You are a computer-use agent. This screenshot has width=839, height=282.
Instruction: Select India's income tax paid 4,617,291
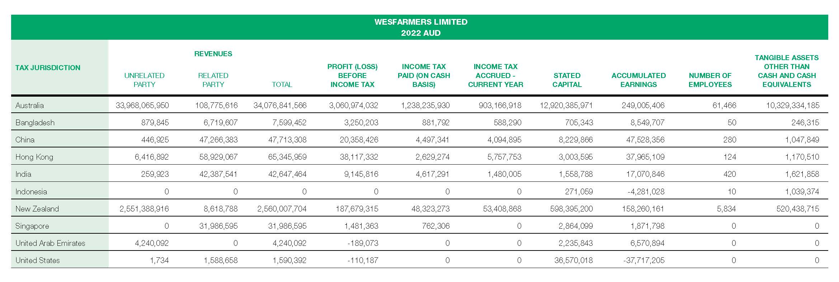pos(432,174)
